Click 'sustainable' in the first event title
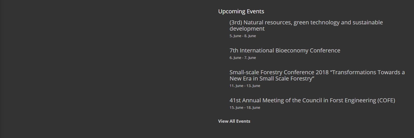Viewport: 414px width, 138px height. click(368, 22)
